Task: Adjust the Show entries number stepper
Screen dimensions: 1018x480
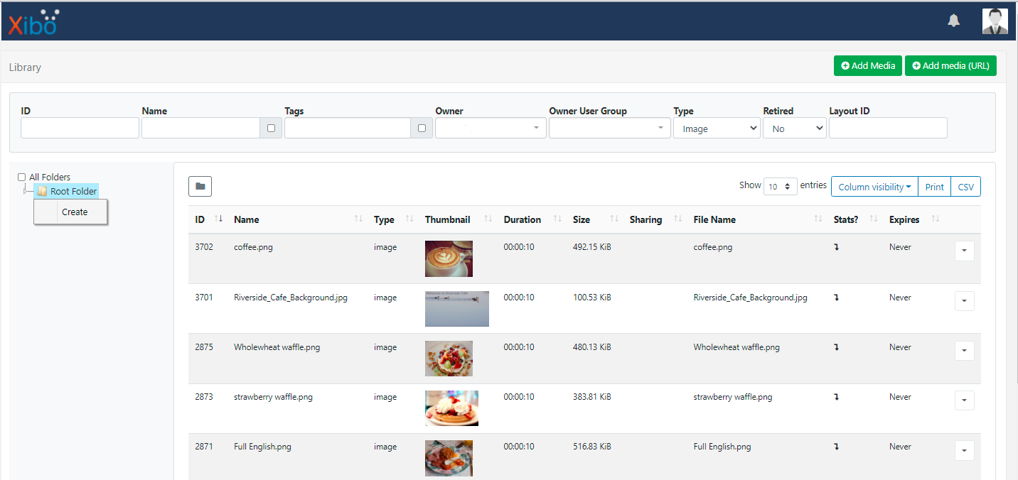Action: [x=780, y=187]
